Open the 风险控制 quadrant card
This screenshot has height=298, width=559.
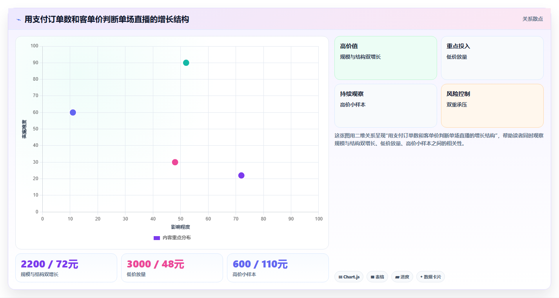pos(492,106)
